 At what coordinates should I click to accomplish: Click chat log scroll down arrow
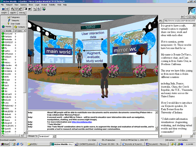(157, 129)
